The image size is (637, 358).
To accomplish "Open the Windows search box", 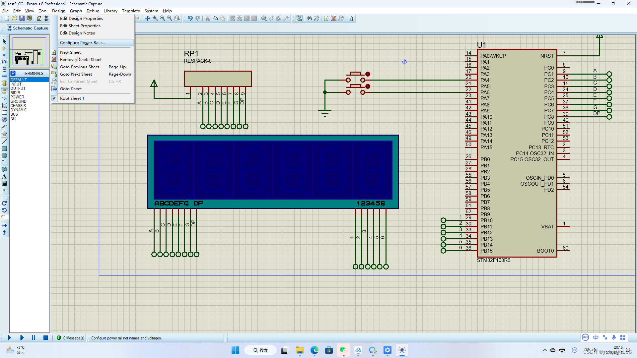I will click(x=260, y=350).
